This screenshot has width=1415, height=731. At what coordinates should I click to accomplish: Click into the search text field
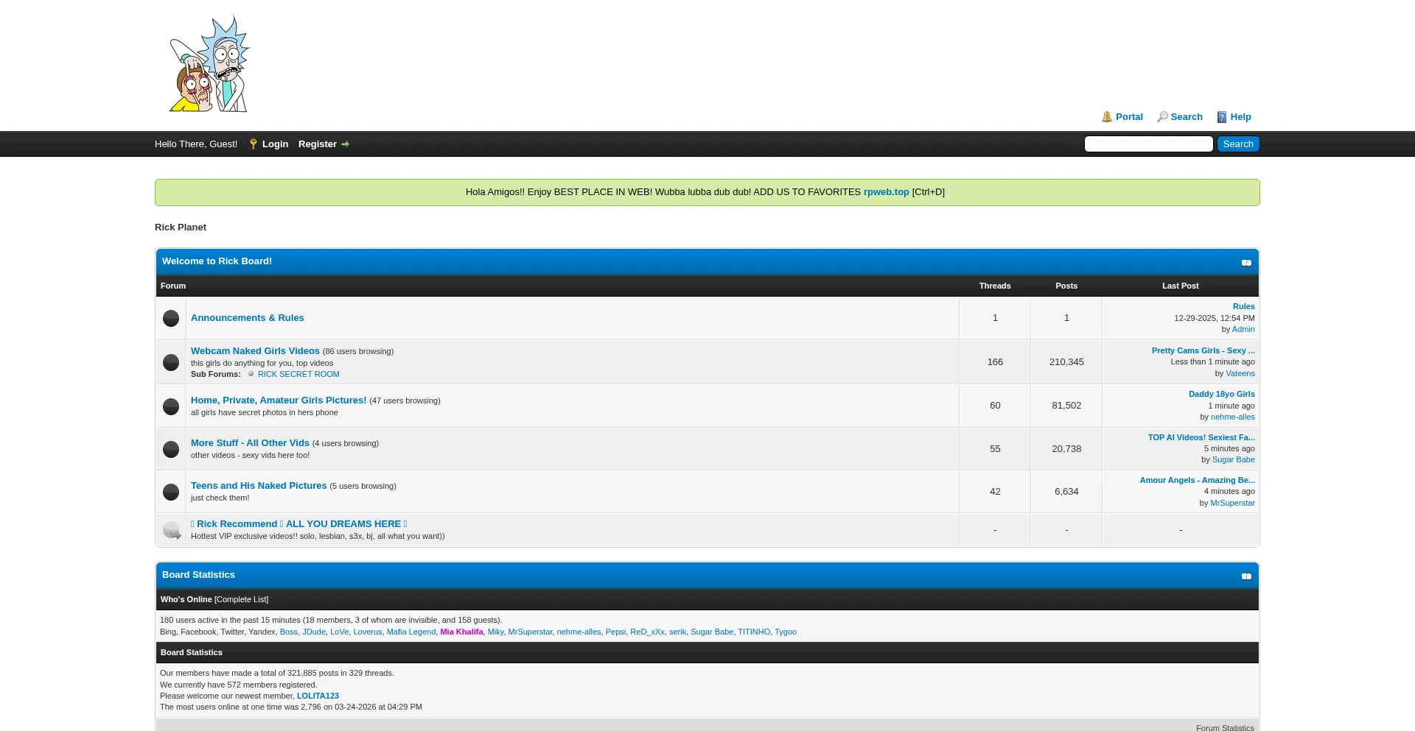(1148, 144)
